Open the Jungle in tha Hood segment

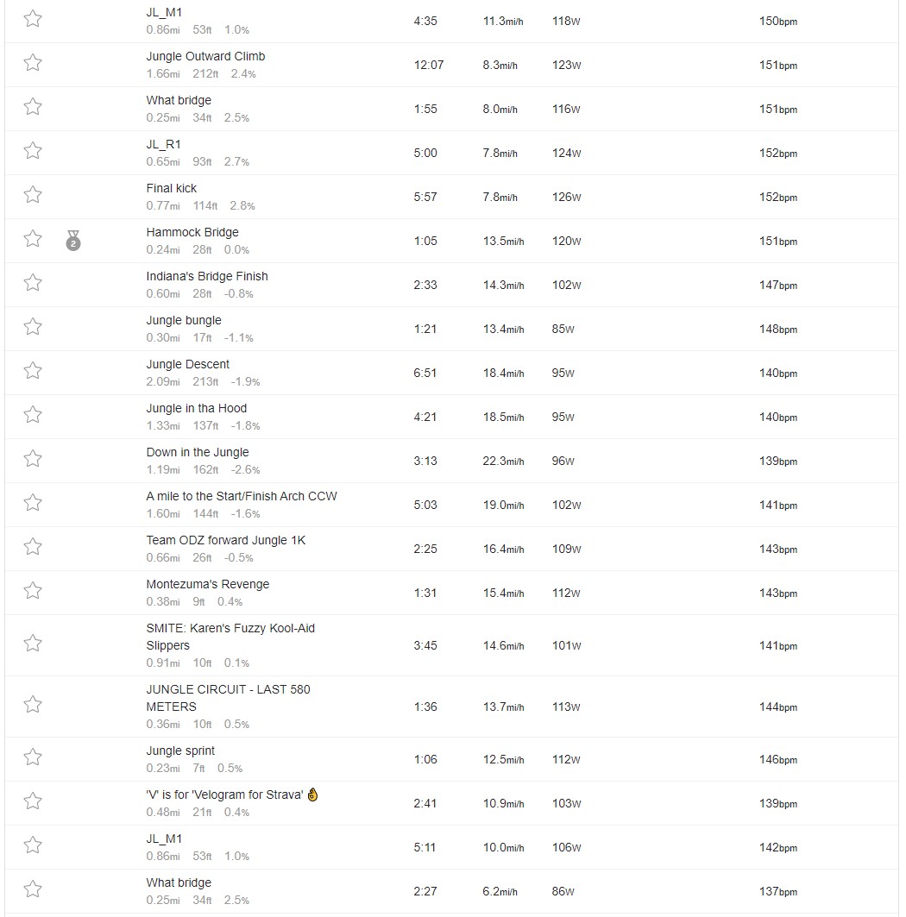click(x=197, y=408)
